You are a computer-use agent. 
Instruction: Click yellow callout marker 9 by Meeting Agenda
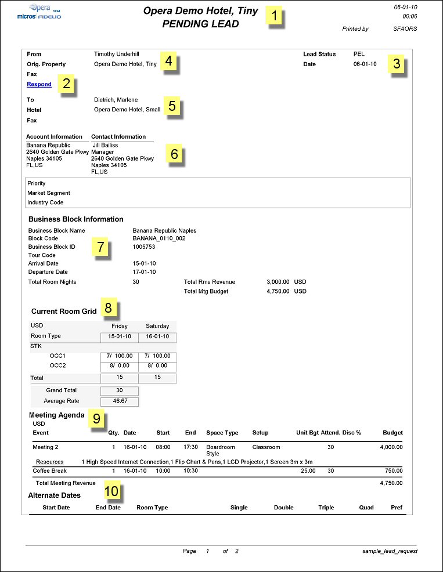click(96, 418)
